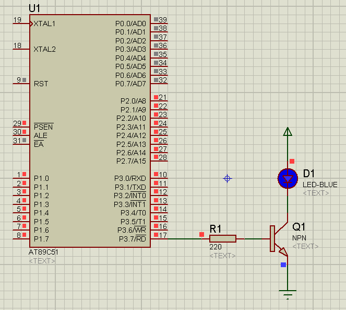Click the 220 resistor value label
Viewport: 346px width, 310px height.
216,247
